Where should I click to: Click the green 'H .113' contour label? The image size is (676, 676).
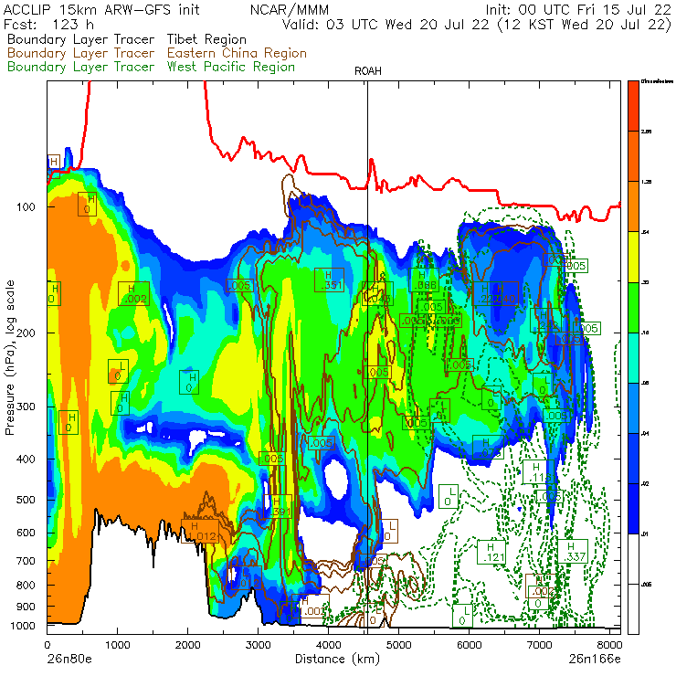[538, 471]
